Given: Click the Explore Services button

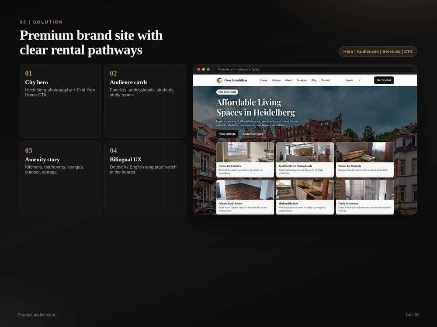Looking at the screenshot, I should [253, 134].
